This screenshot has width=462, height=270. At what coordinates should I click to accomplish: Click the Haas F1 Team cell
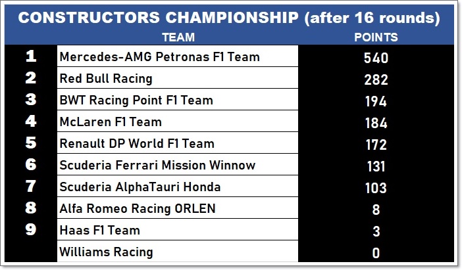pyautogui.click(x=178, y=229)
